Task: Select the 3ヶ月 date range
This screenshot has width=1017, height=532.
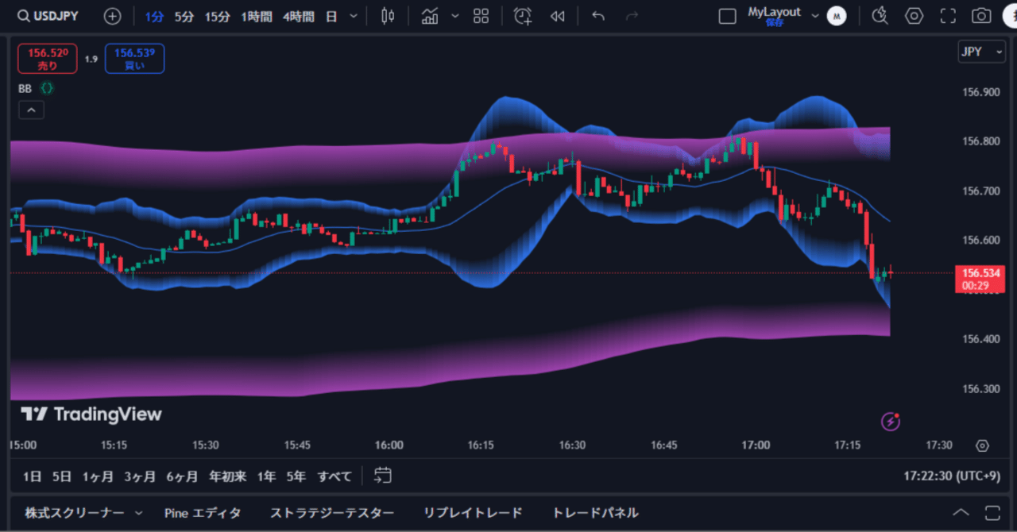Action: (140, 476)
